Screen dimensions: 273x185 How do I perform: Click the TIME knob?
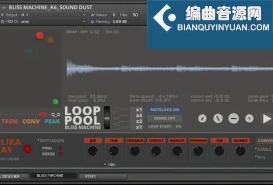pos(114,151)
